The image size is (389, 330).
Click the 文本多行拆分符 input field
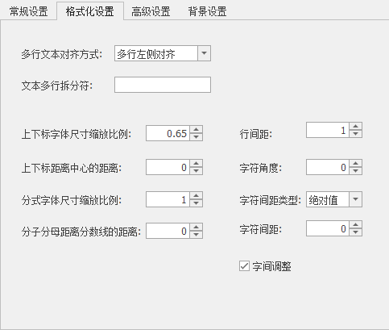click(x=163, y=85)
